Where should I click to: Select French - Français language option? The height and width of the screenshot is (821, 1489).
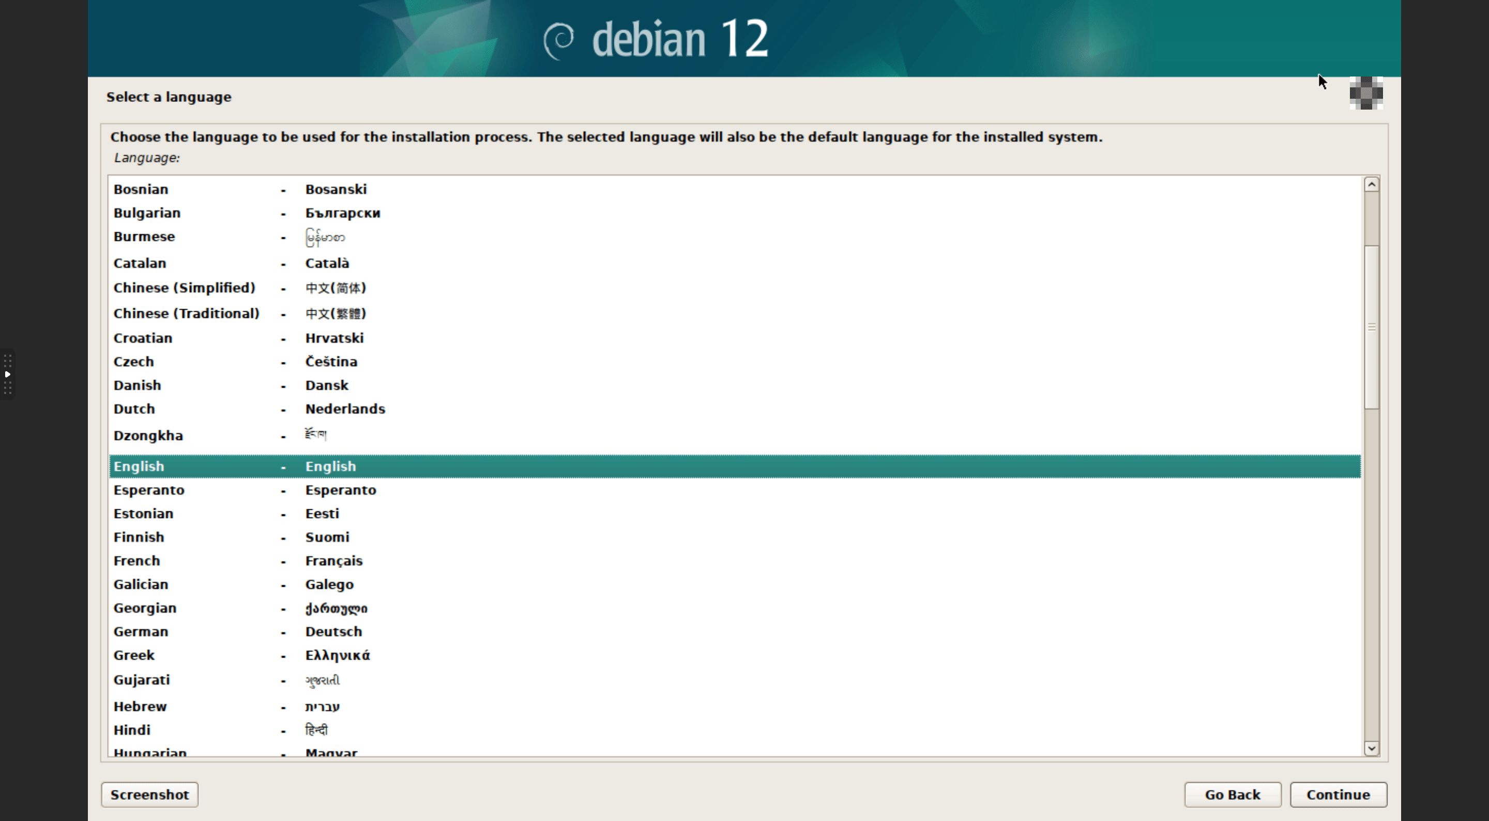pyautogui.click(x=735, y=559)
